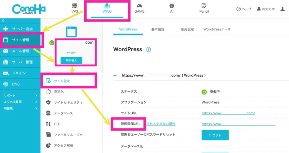
Task: Click the ConoHa by GMO logo
Action: pyautogui.click(x=29, y=9)
